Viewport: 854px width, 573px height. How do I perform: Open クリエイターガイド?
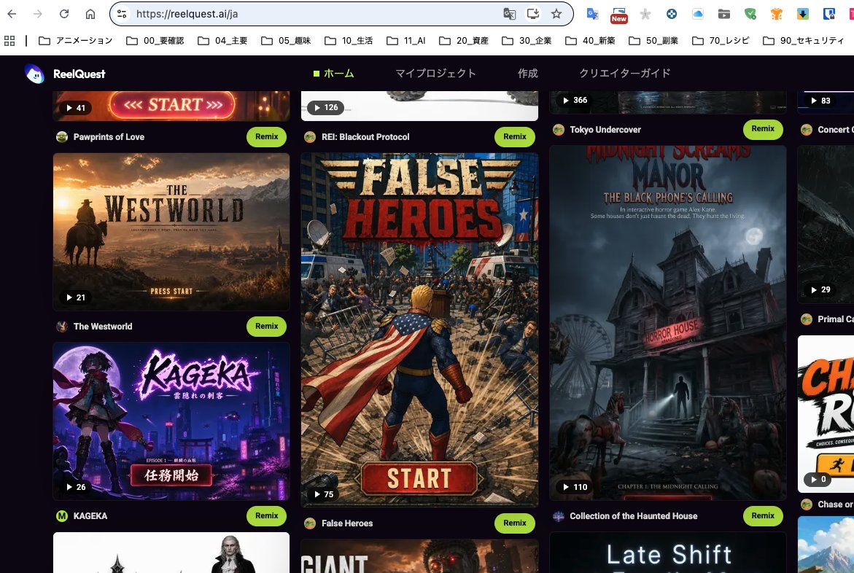[x=625, y=74]
